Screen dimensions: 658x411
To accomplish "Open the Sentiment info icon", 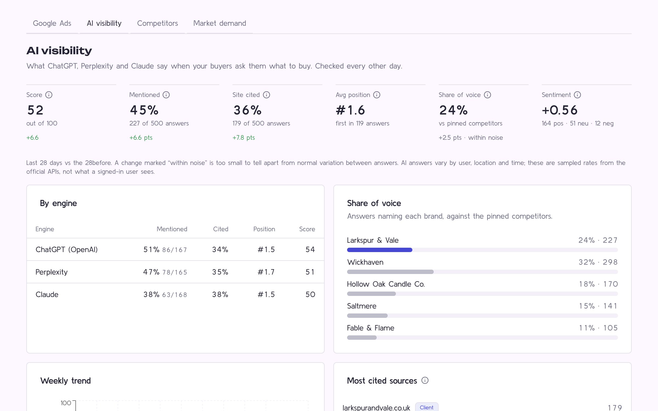I will click(x=577, y=95).
